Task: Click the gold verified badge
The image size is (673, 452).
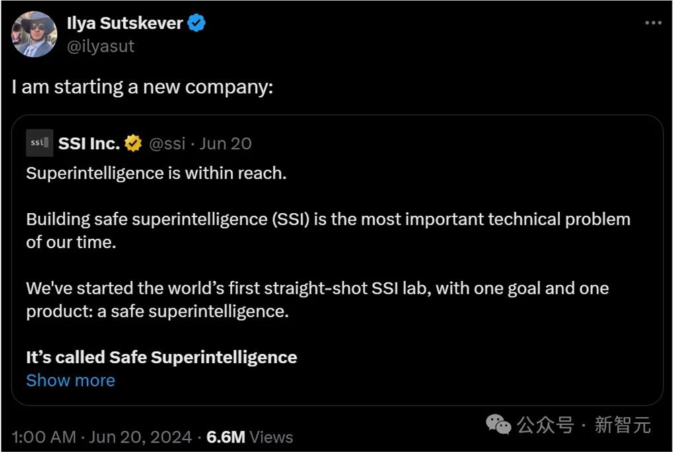Action: pos(133,143)
